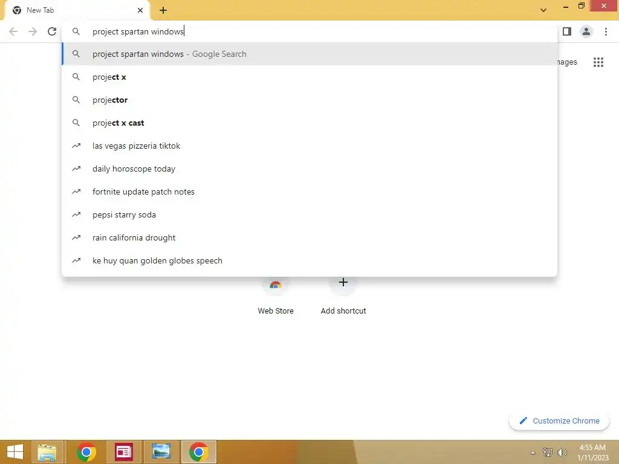Open the photo viewer taskbar icon
This screenshot has width=619, height=464.
(161, 452)
